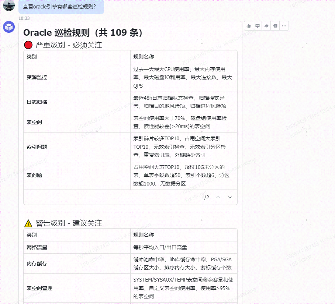Select the '索引问题' category cell

tap(77, 147)
